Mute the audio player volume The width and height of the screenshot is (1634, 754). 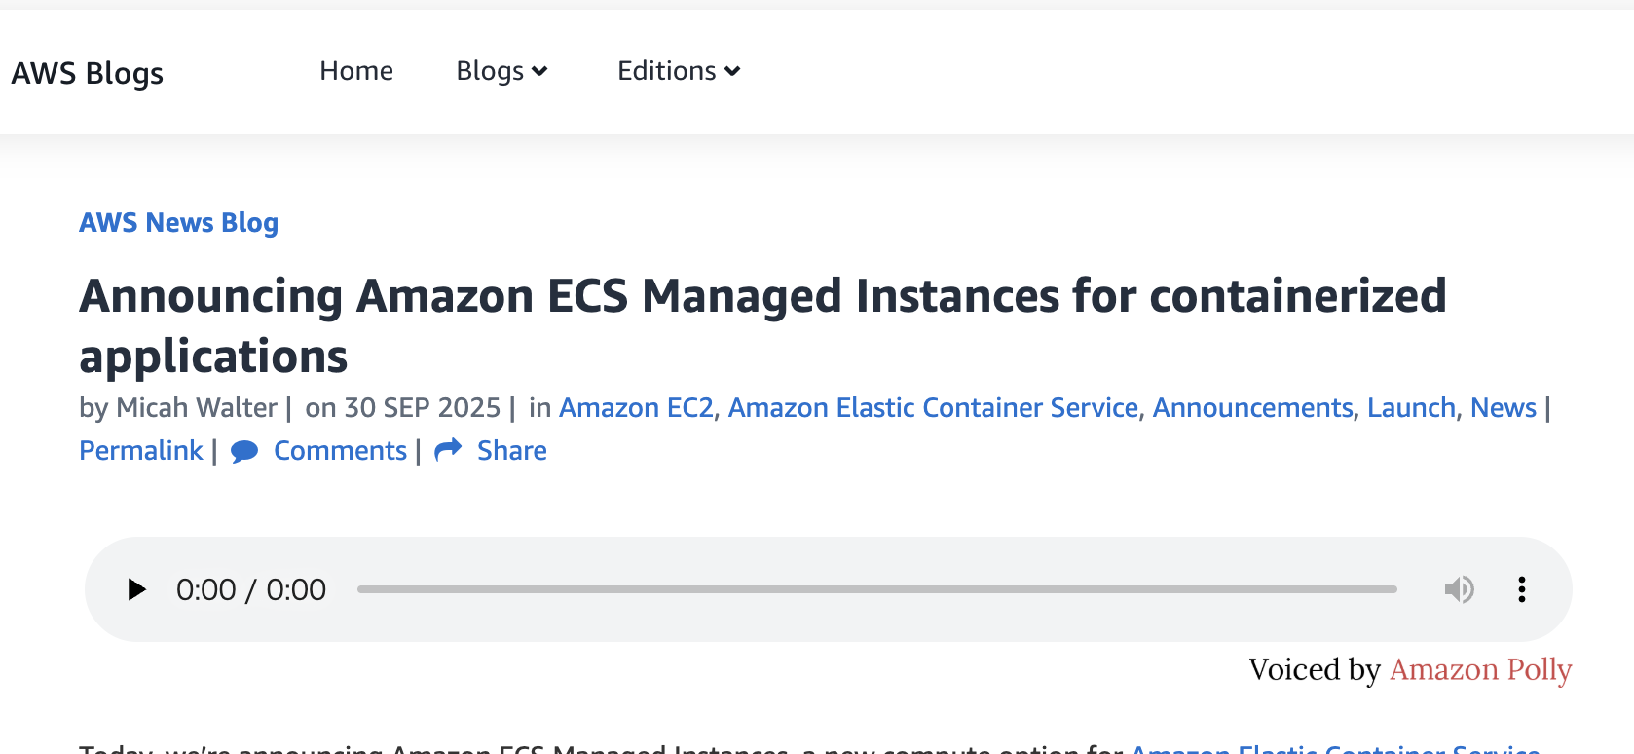click(x=1459, y=589)
